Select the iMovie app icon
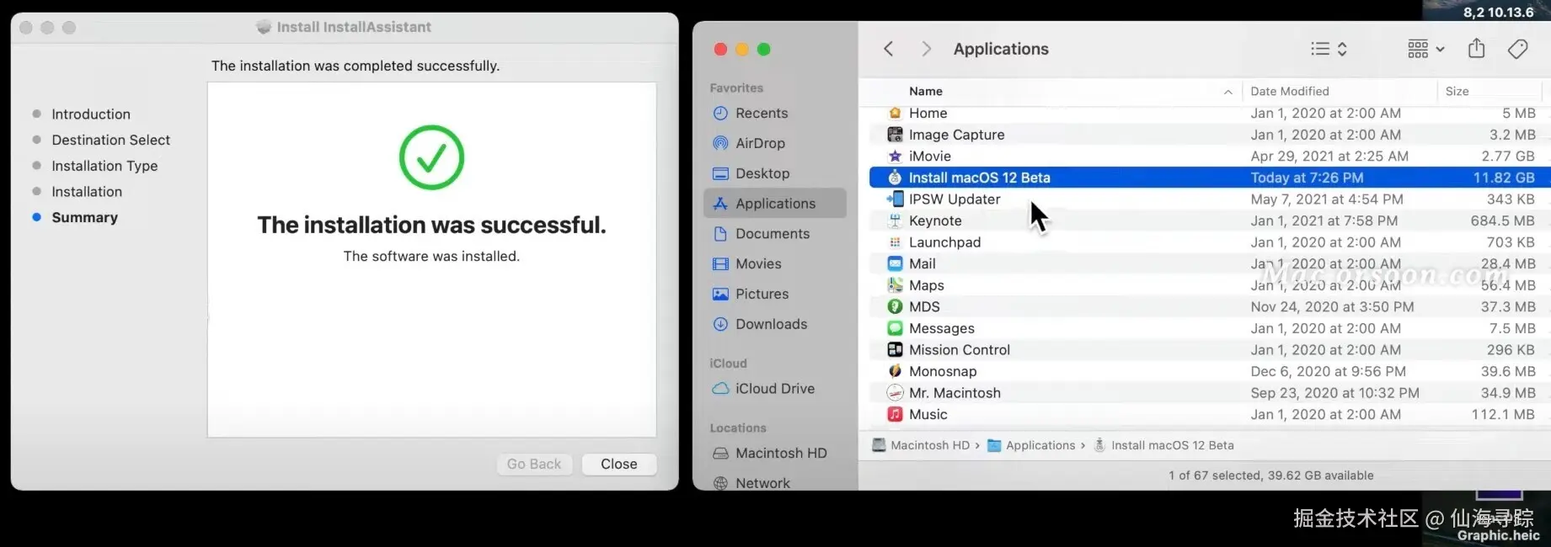The width and height of the screenshot is (1551, 547). pos(895,156)
